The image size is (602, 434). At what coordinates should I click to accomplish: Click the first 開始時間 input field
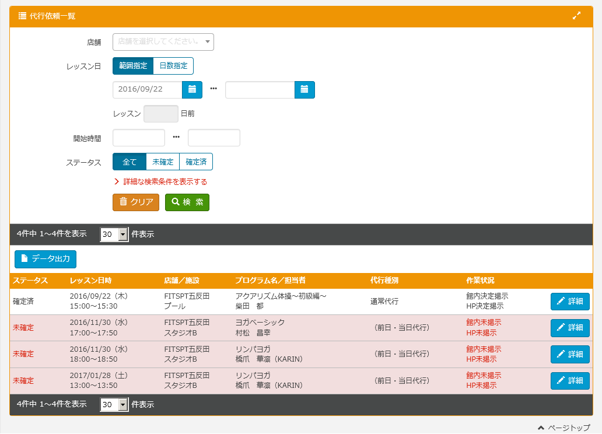139,138
